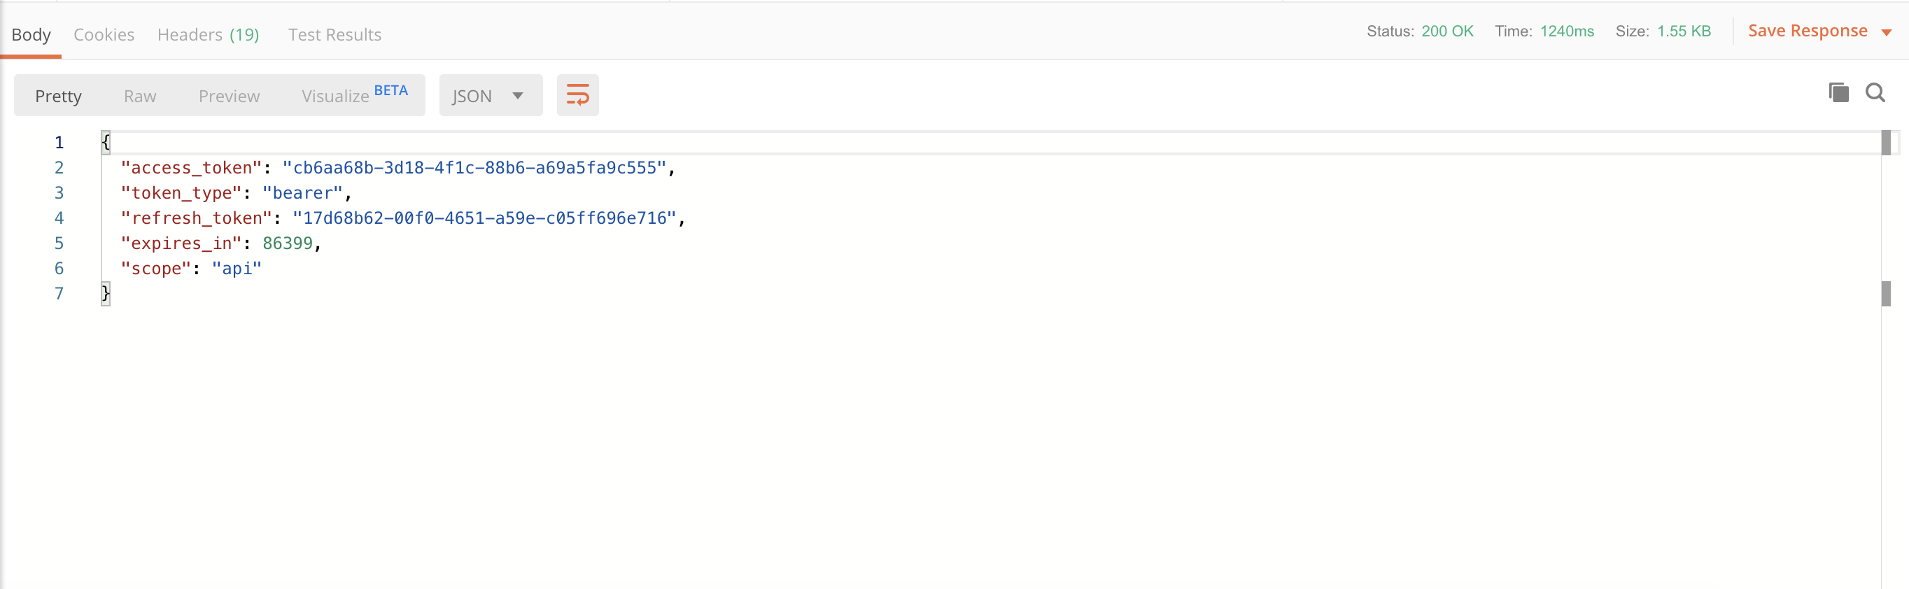Copy response with the clipboard icon

pos(1838,92)
